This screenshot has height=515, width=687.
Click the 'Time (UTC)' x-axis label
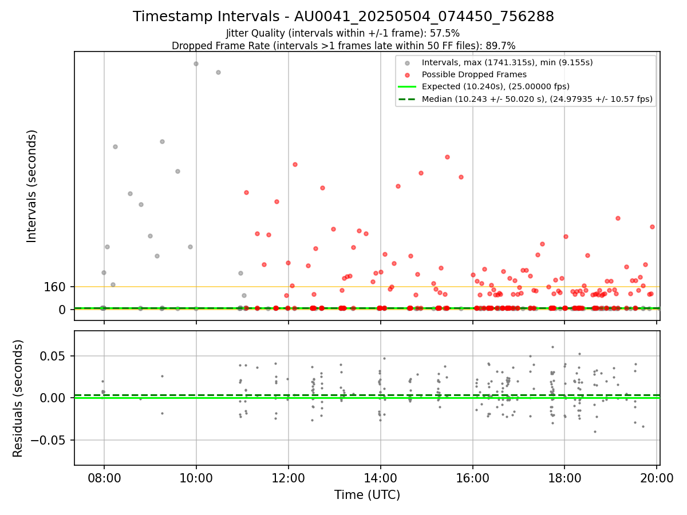[367, 495]
